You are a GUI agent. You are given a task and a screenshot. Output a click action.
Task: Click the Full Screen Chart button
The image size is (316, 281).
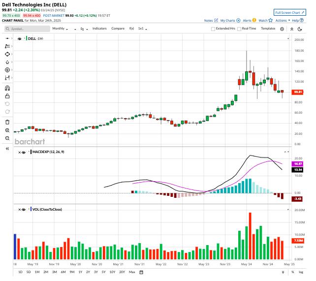(289, 12)
